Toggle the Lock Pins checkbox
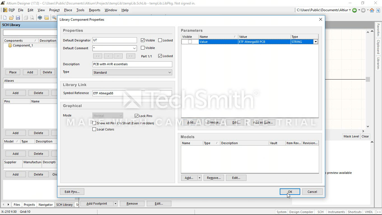This screenshot has height=215, width=382. point(137,116)
